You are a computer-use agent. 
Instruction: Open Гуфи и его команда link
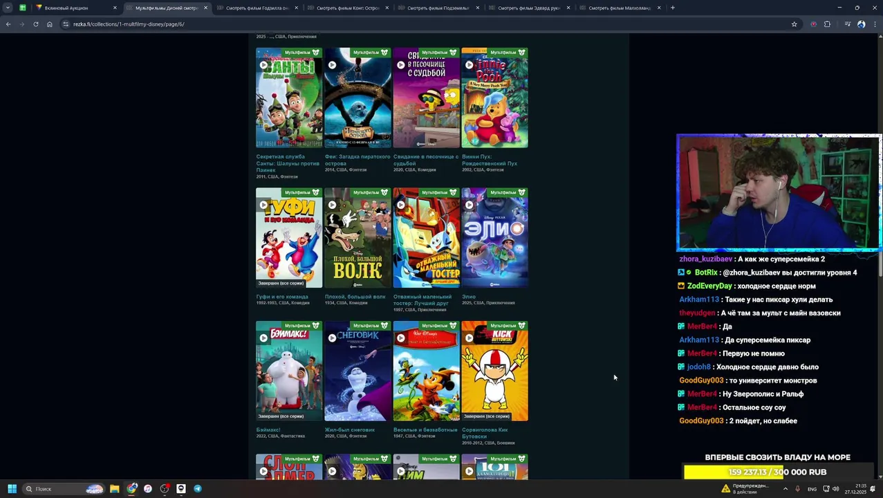[x=282, y=297]
